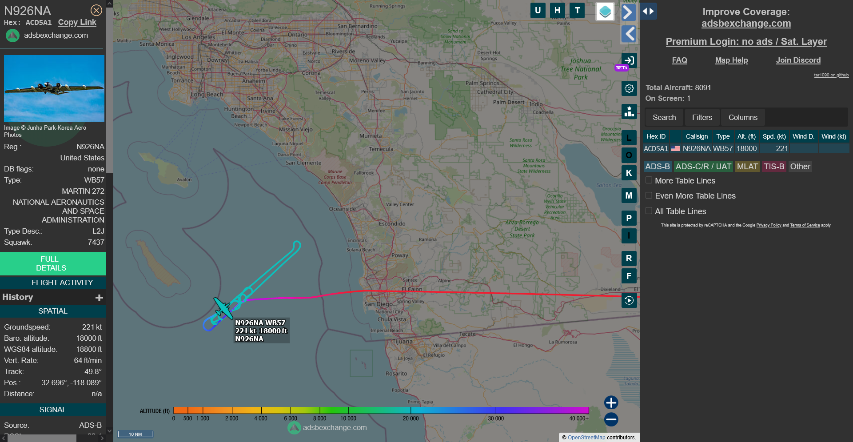Toggle sidebar with double-arrow icon
The height and width of the screenshot is (442, 853).
(x=648, y=11)
